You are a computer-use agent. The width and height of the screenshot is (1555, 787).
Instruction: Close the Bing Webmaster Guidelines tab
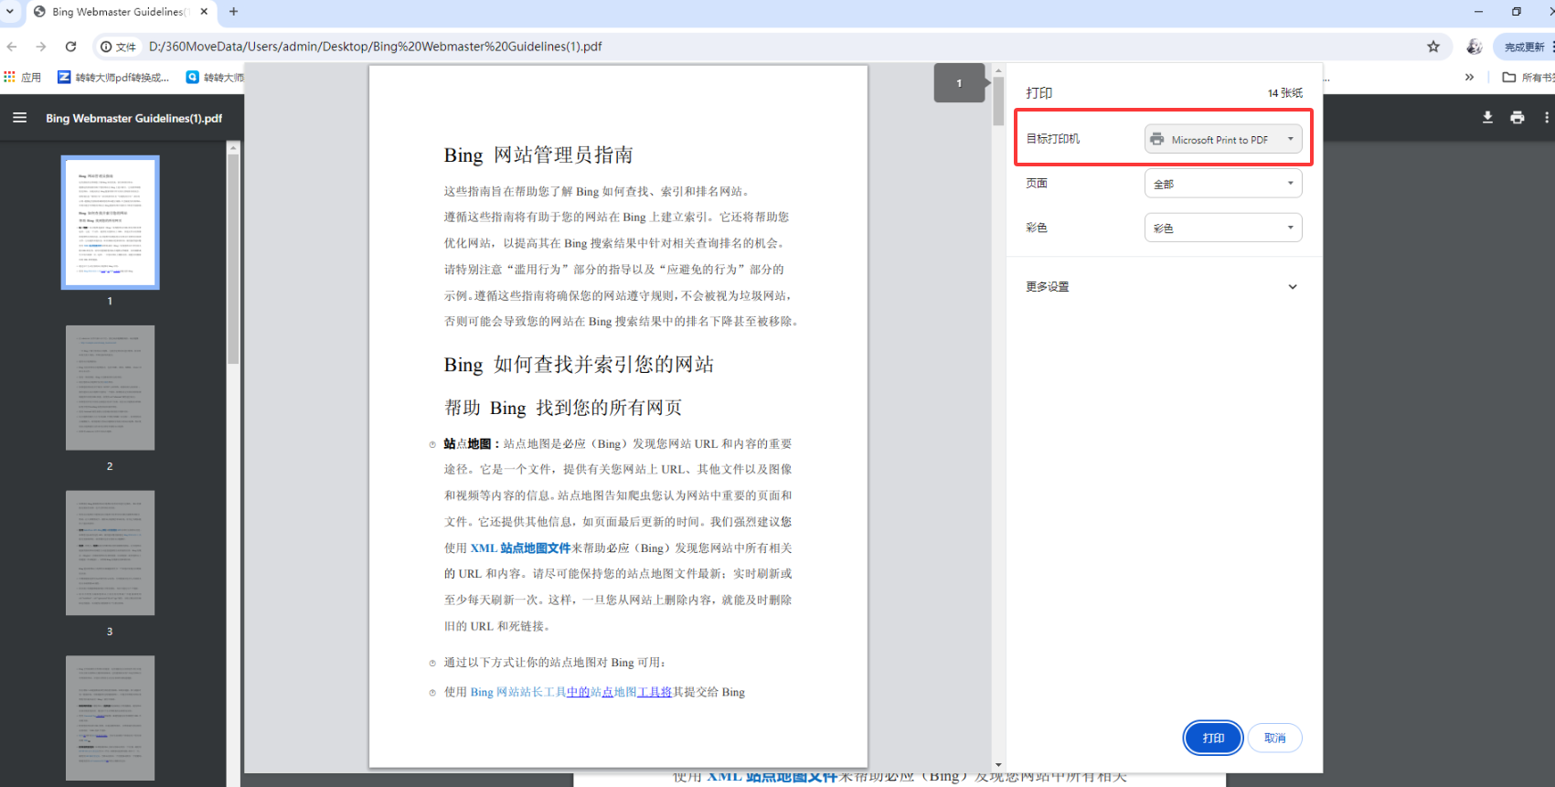(204, 12)
